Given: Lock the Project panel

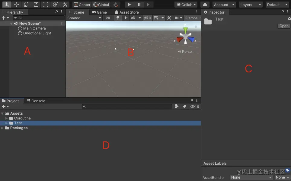Looking at the screenshot, I should coord(192,100).
